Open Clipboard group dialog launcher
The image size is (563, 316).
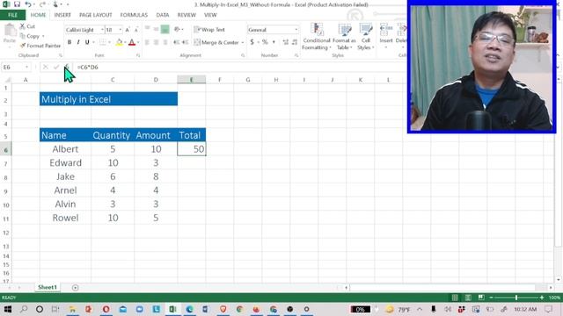(61, 55)
